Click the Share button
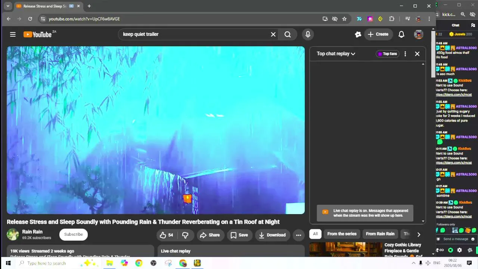The height and width of the screenshot is (269, 478). [210, 235]
